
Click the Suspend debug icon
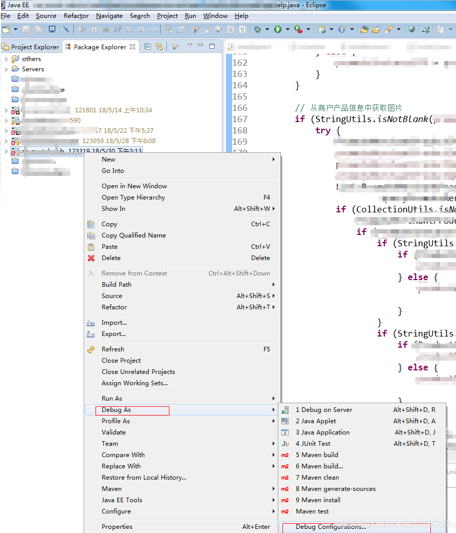coord(94,30)
